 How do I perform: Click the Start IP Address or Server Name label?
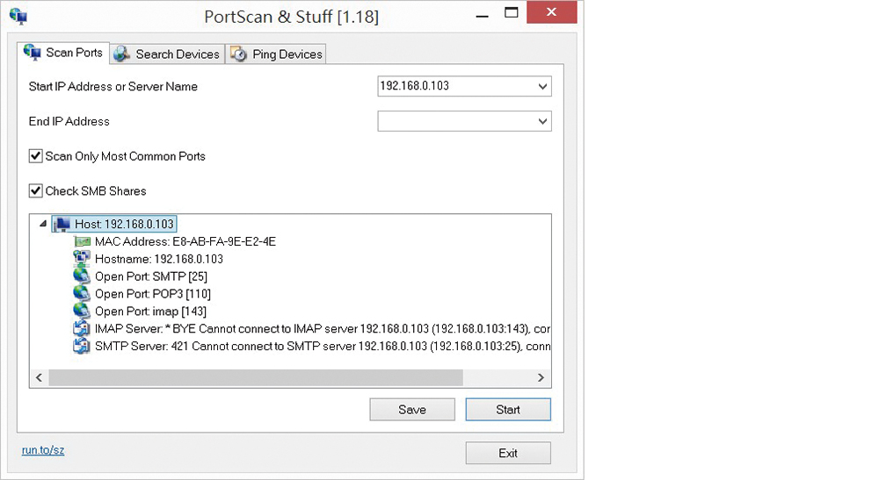pyautogui.click(x=113, y=87)
